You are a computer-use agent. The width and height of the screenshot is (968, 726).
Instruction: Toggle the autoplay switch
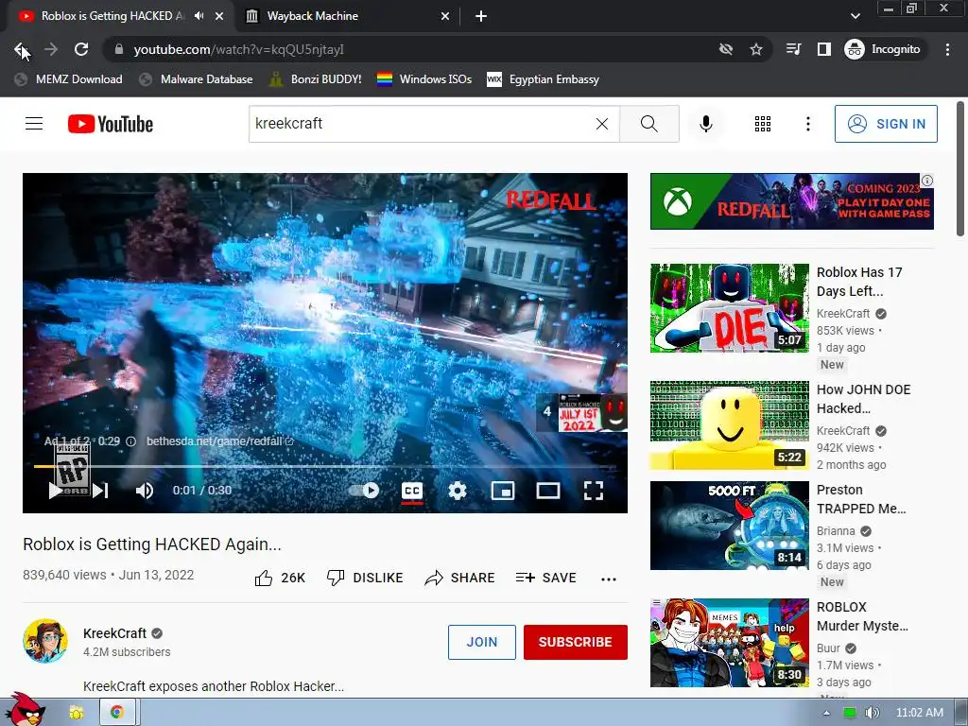364,491
